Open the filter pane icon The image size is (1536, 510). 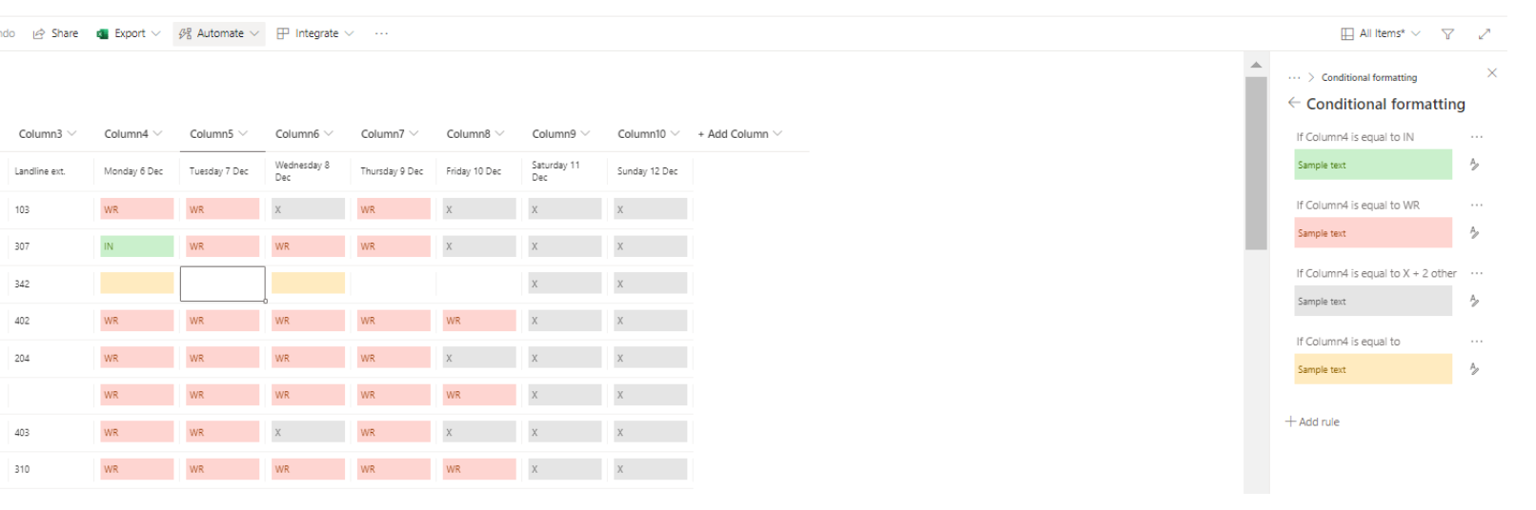(x=1447, y=34)
